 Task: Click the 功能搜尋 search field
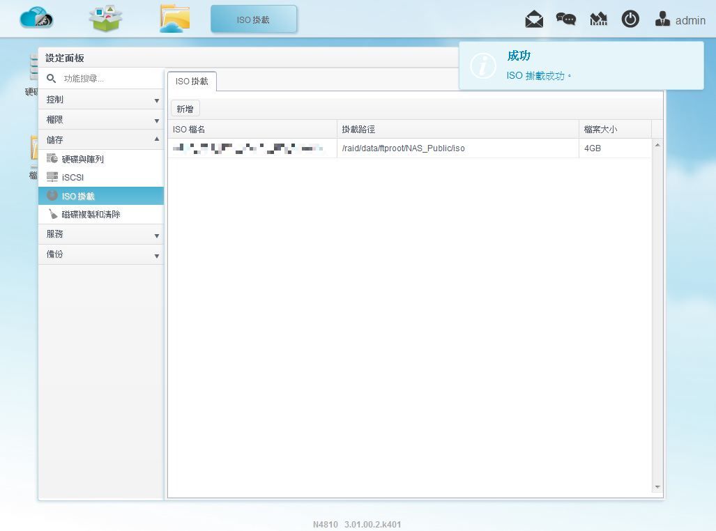(109, 79)
